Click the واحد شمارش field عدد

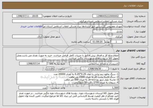pos(33,88)
